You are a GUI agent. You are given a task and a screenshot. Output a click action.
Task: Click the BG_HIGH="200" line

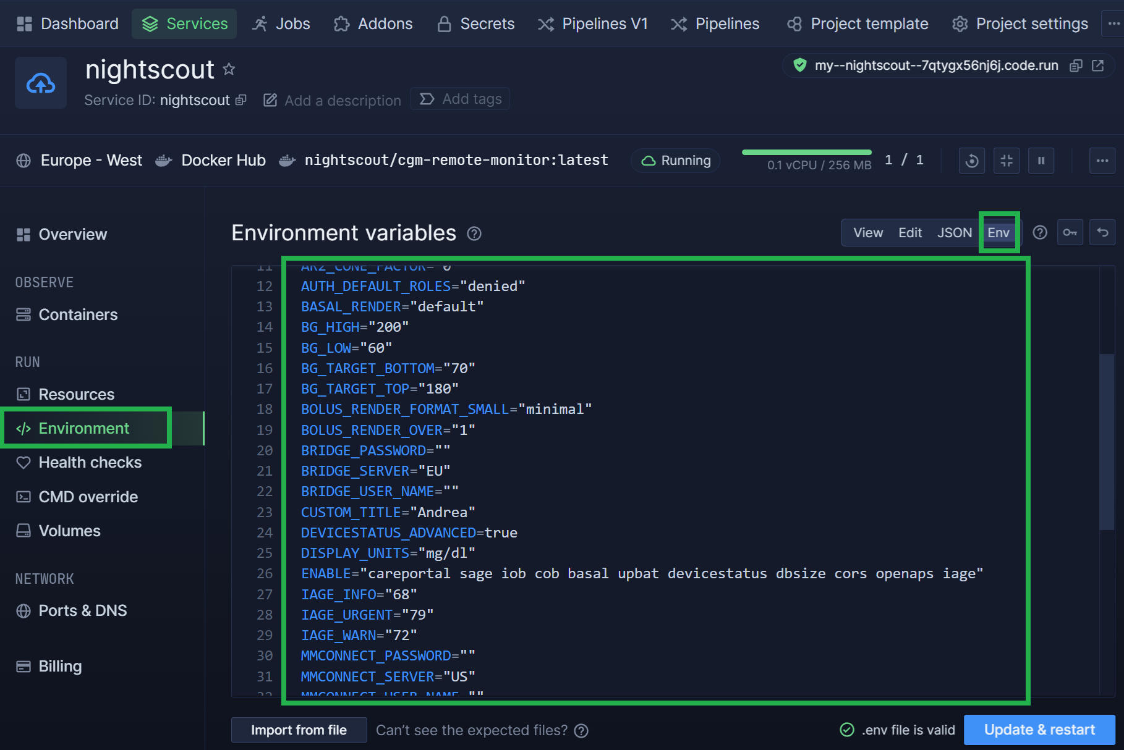(x=355, y=327)
